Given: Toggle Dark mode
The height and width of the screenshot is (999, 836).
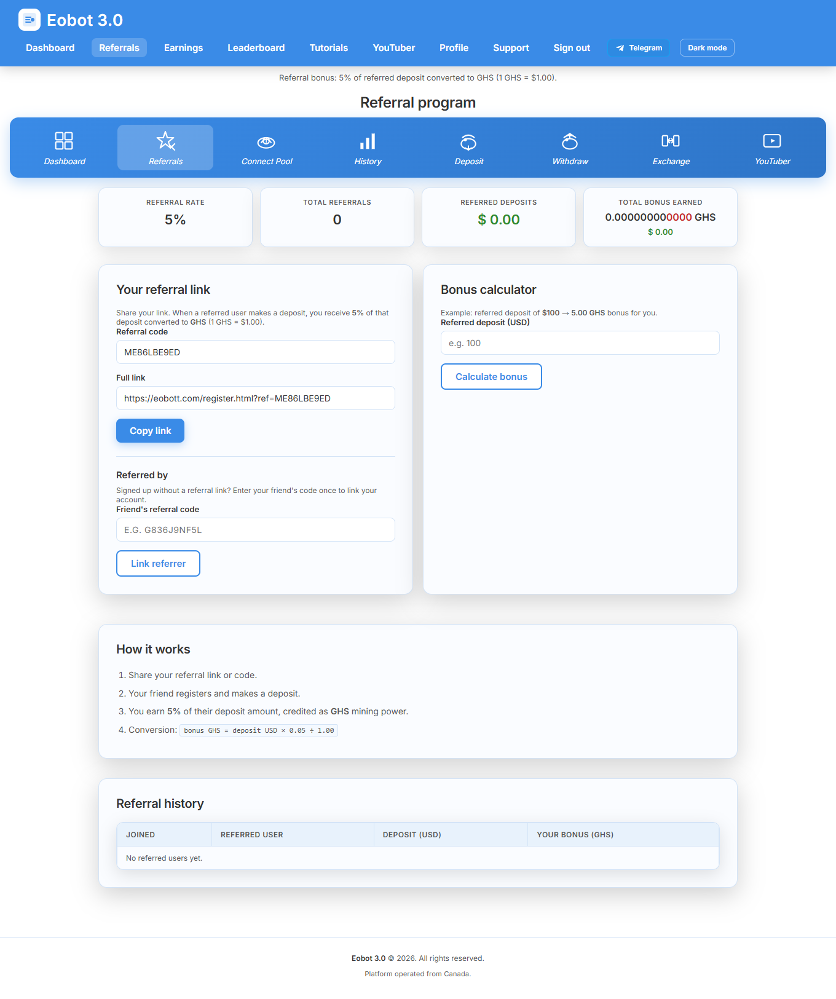Looking at the screenshot, I should click(x=707, y=48).
